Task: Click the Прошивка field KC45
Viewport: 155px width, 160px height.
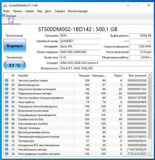Action: pos(80,36)
